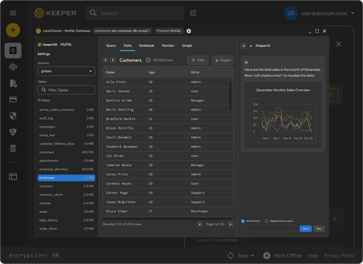Click the December Monthly Sales Overview chart
Screen dimensions: 363x264
click(x=283, y=115)
